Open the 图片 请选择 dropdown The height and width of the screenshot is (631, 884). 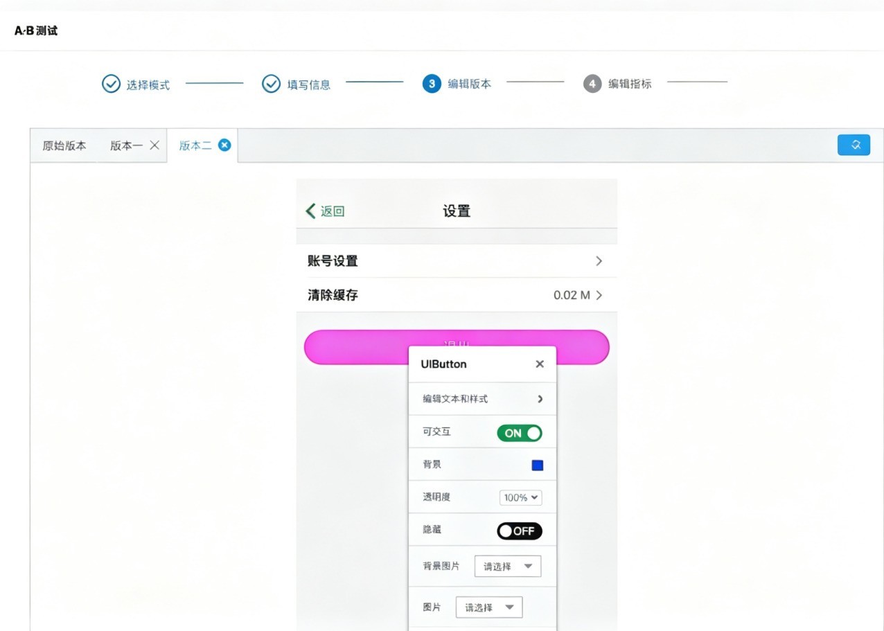tap(489, 607)
